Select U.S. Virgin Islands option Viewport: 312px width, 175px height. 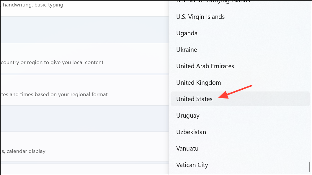click(x=200, y=17)
